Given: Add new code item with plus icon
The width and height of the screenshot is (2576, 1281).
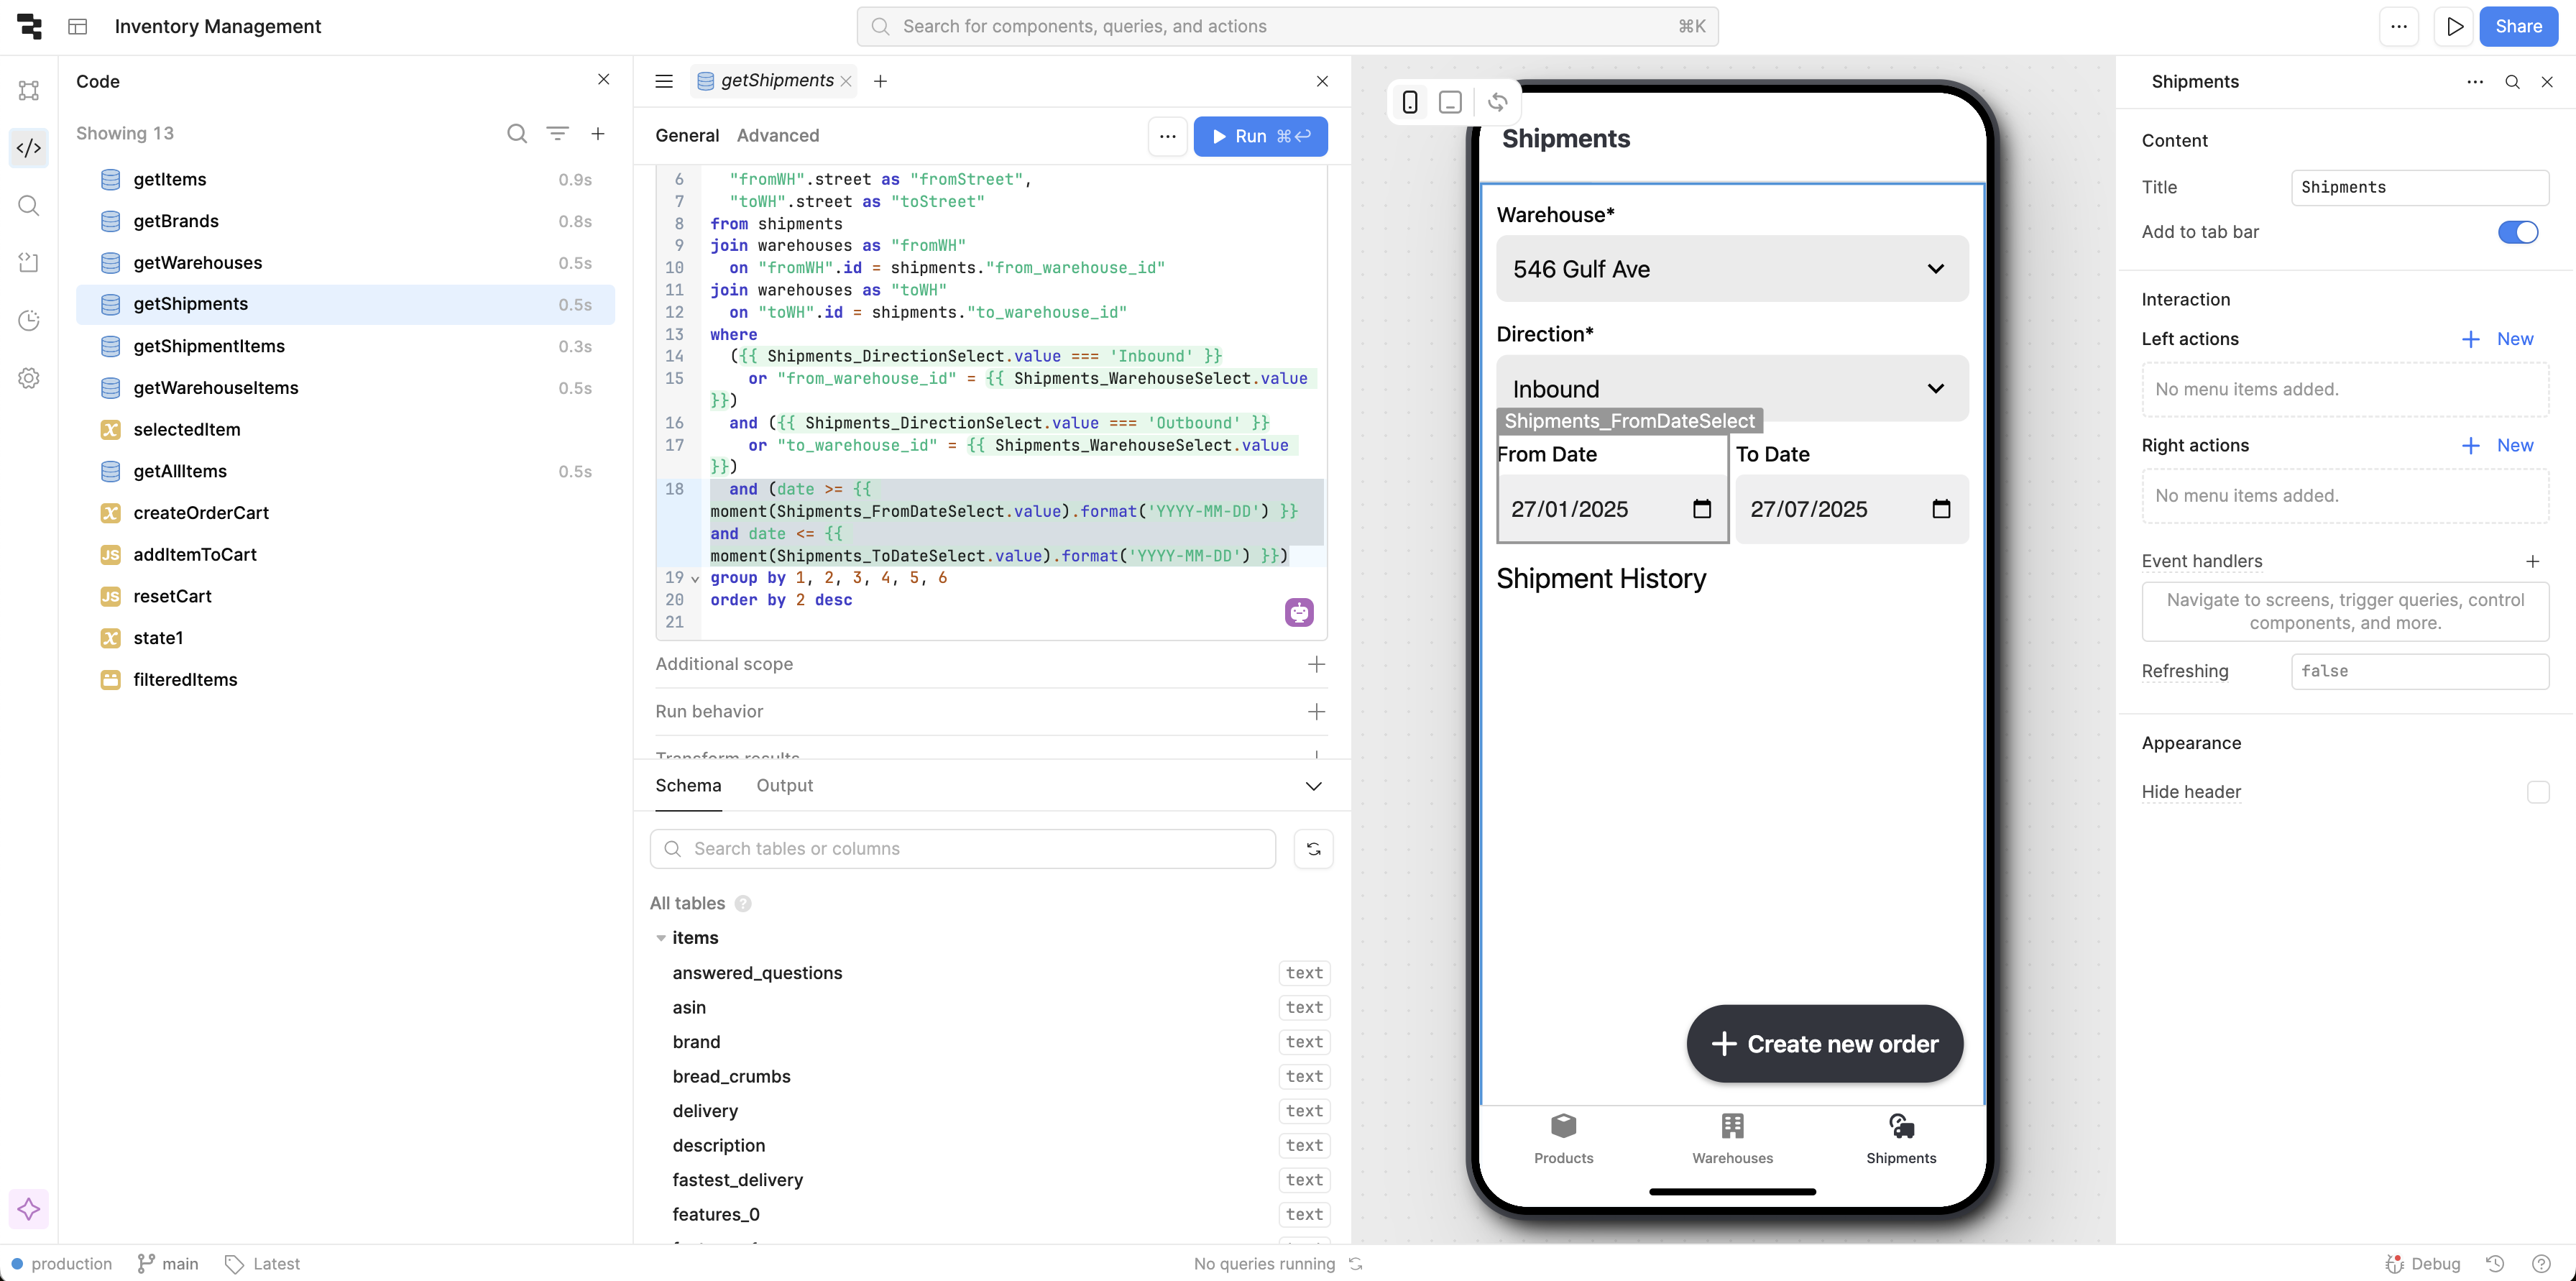Looking at the screenshot, I should point(598,134).
